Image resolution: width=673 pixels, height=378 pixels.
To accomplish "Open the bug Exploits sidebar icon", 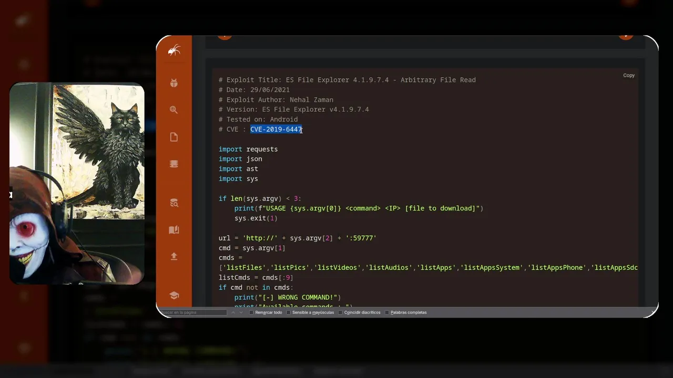I will [x=174, y=83].
